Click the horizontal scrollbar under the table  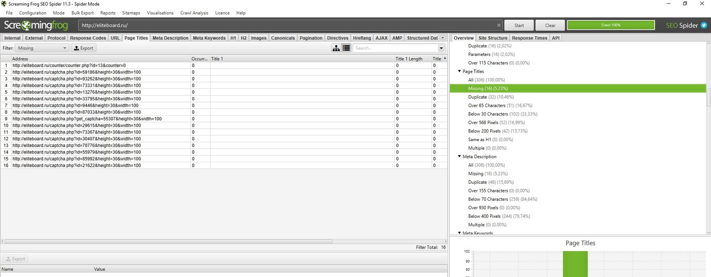click(x=168, y=241)
